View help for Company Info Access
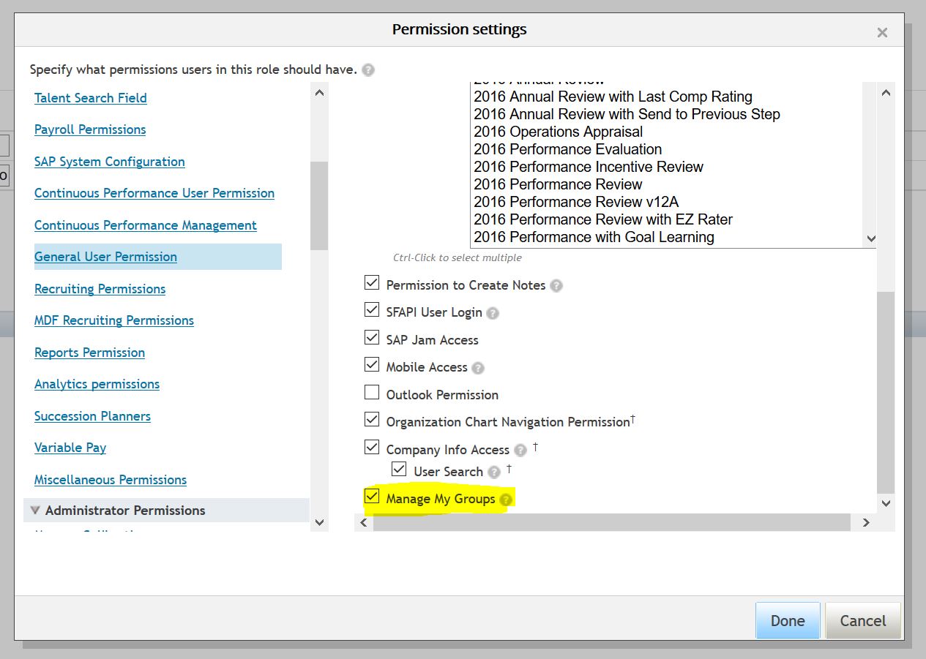This screenshot has height=659, width=926. pyautogui.click(x=520, y=451)
